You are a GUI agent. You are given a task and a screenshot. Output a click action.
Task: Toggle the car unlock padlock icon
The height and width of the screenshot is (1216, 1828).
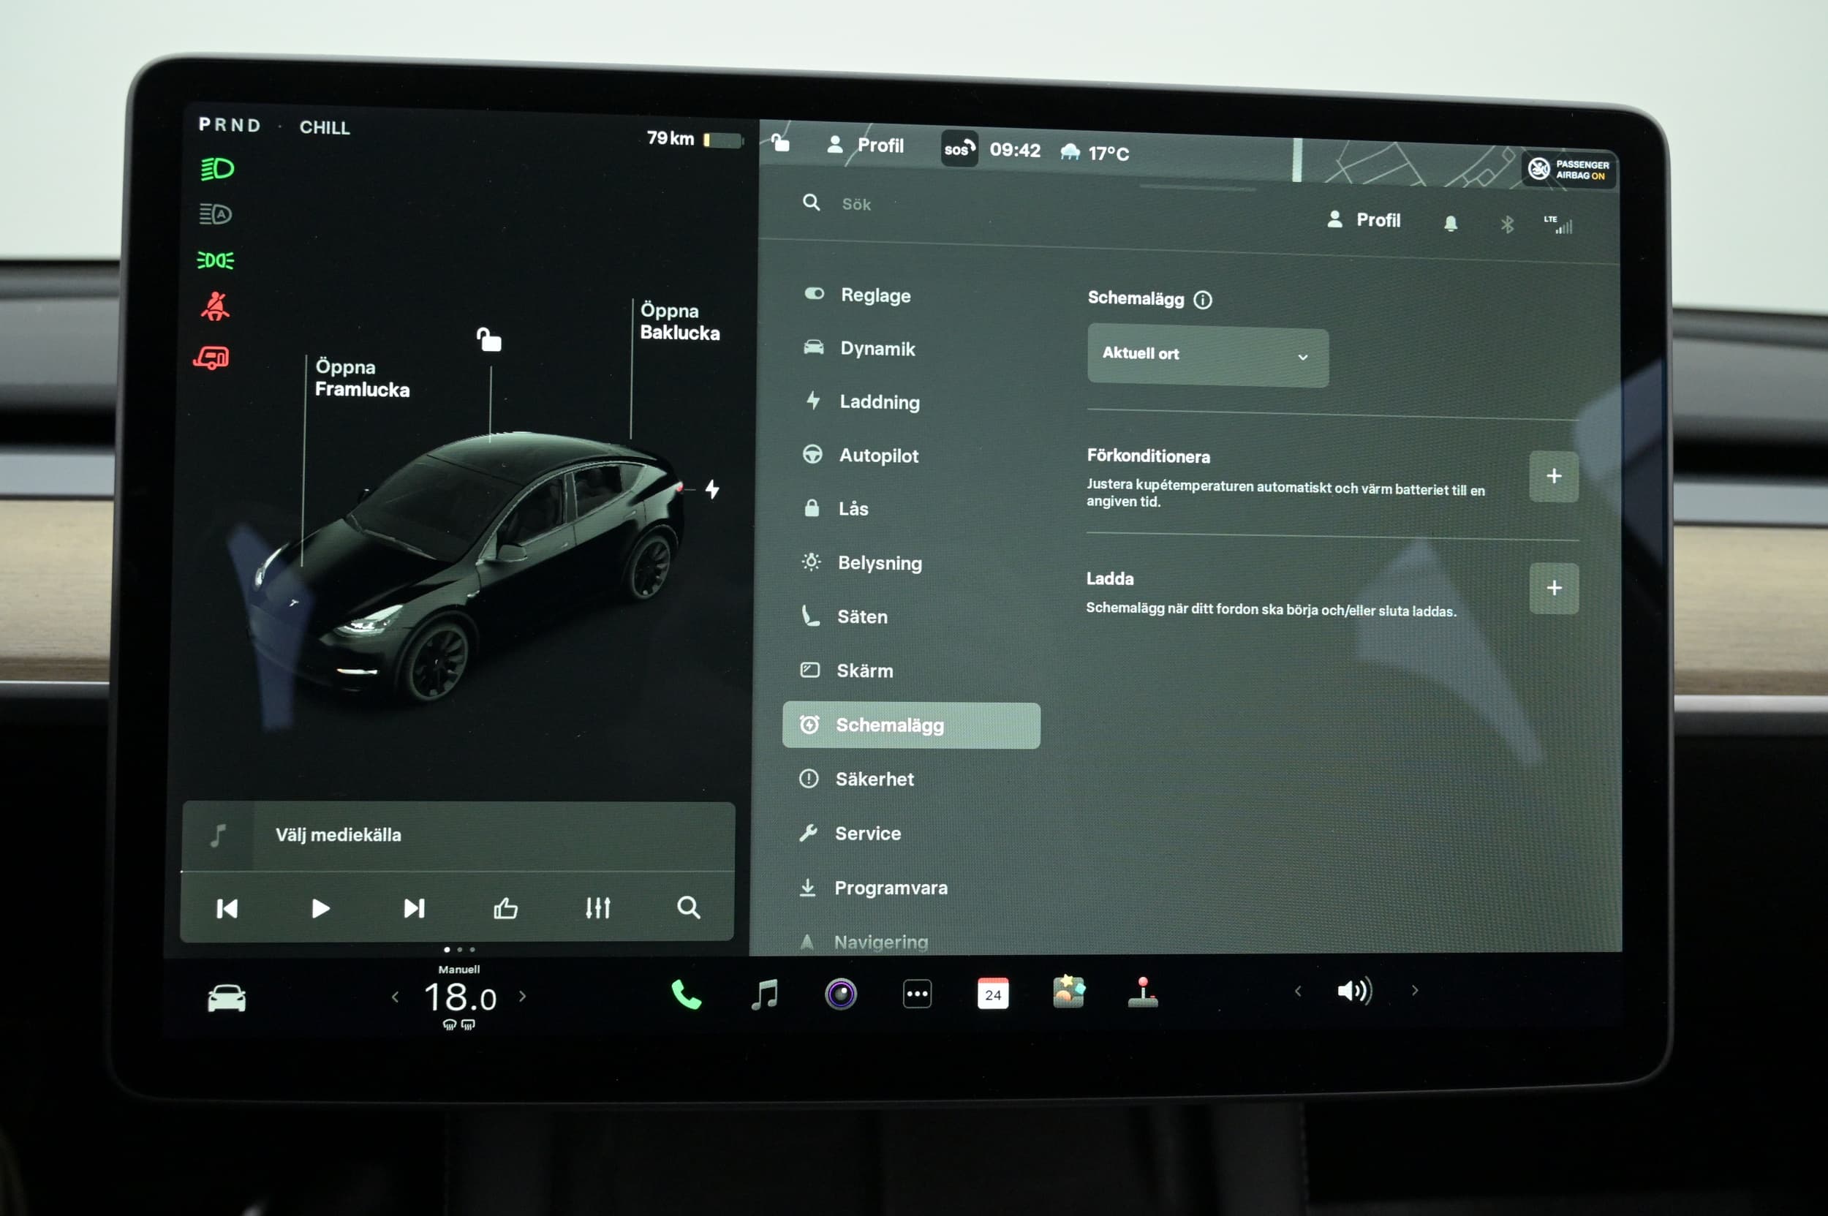pyautogui.click(x=488, y=340)
